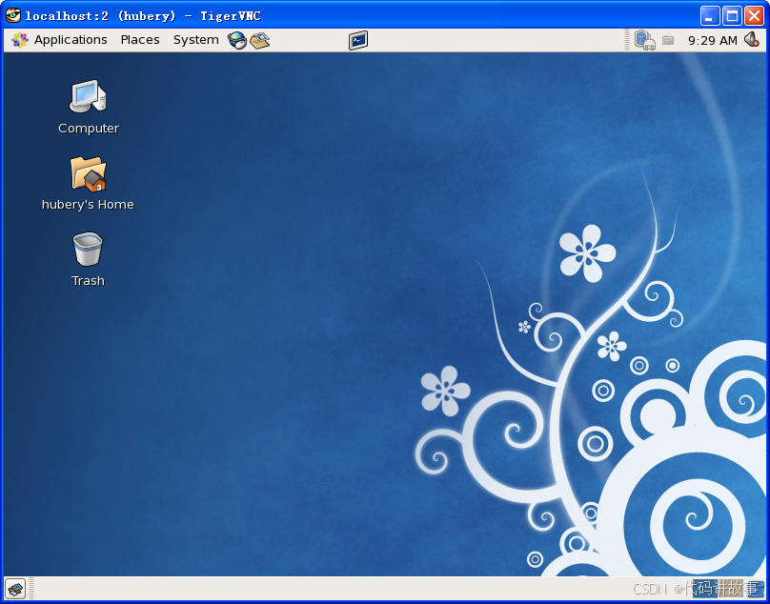Launch the web browser globe icon
The width and height of the screenshot is (770, 604).
pos(236,40)
